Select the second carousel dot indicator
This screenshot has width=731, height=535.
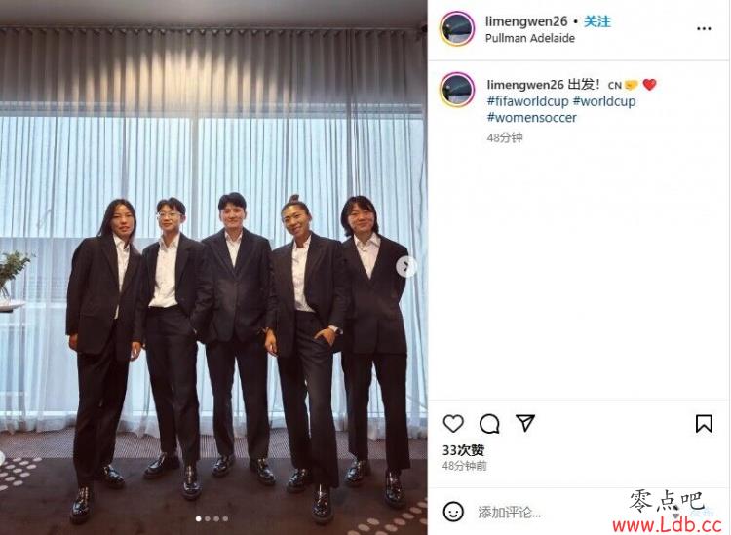[x=208, y=518]
